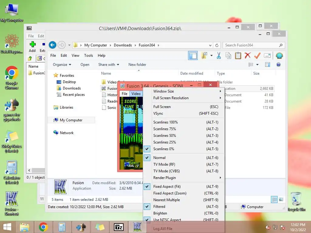Open the Organize dropdown

(62, 65)
